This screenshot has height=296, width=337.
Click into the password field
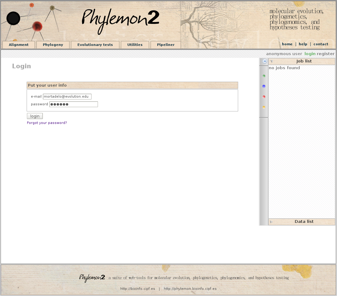pos(73,104)
